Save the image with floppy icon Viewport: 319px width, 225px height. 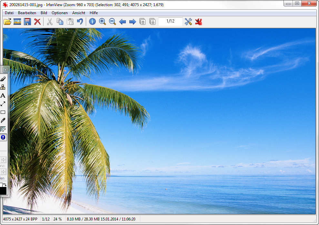(27, 22)
